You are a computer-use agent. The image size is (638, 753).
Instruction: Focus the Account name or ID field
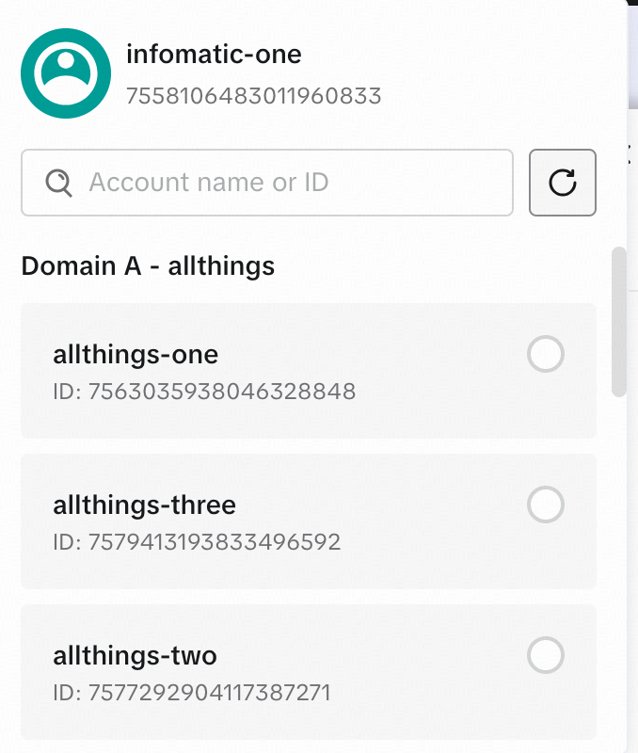click(282, 182)
